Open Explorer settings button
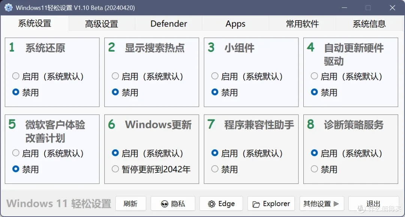 coord(271,204)
